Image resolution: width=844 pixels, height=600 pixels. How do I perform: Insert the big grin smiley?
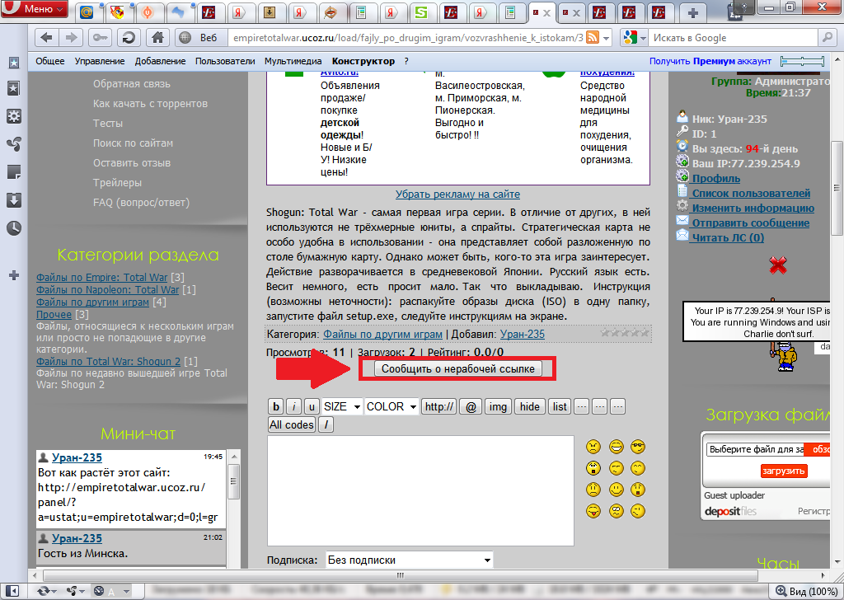click(x=617, y=447)
